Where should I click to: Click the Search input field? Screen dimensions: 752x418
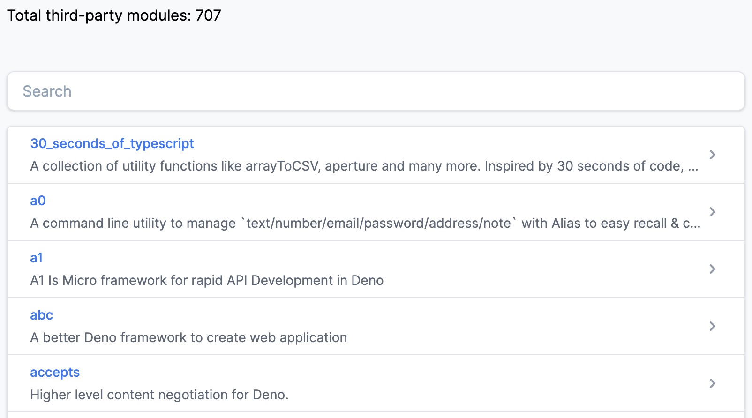[376, 91]
